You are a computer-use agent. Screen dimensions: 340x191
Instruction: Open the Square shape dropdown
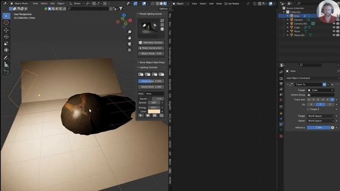coord(144,99)
